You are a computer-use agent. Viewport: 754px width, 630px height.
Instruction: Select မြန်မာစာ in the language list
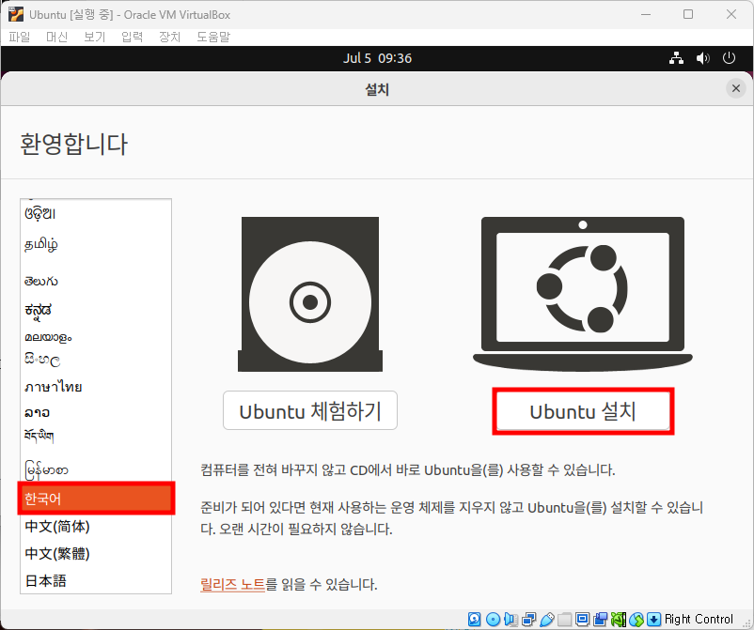(96, 470)
